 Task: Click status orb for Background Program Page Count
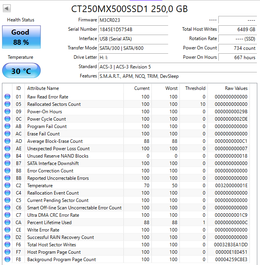click(x=7, y=260)
